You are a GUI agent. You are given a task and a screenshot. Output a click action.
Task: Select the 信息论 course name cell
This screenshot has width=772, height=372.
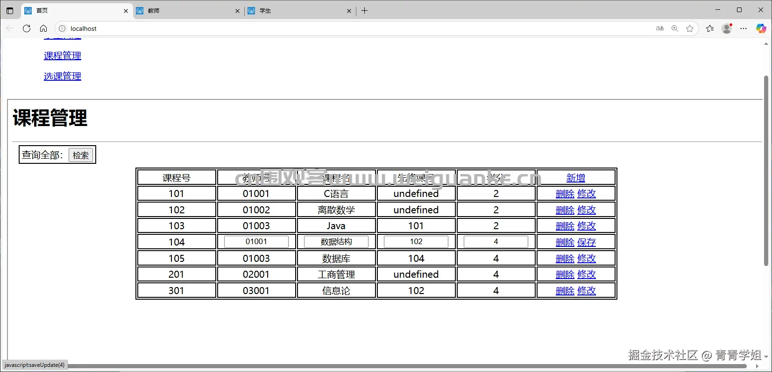click(x=336, y=291)
